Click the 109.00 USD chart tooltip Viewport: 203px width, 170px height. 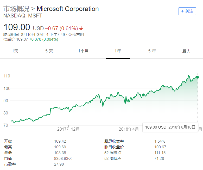pos(170,127)
